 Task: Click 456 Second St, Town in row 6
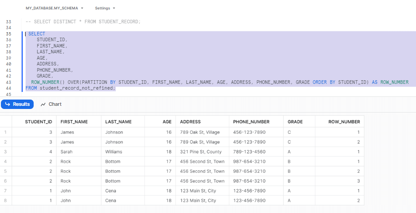[202, 181]
